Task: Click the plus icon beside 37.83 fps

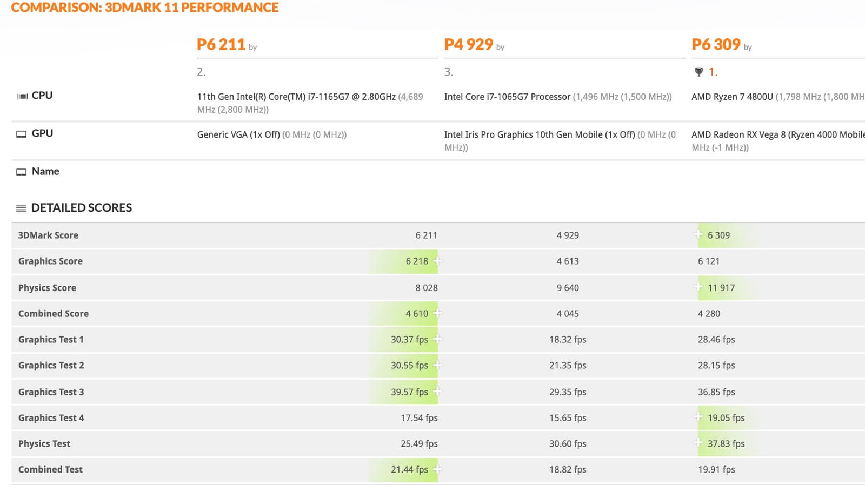Action: coord(698,443)
